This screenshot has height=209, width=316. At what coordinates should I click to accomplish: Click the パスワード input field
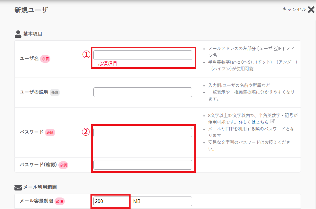coord(143,133)
